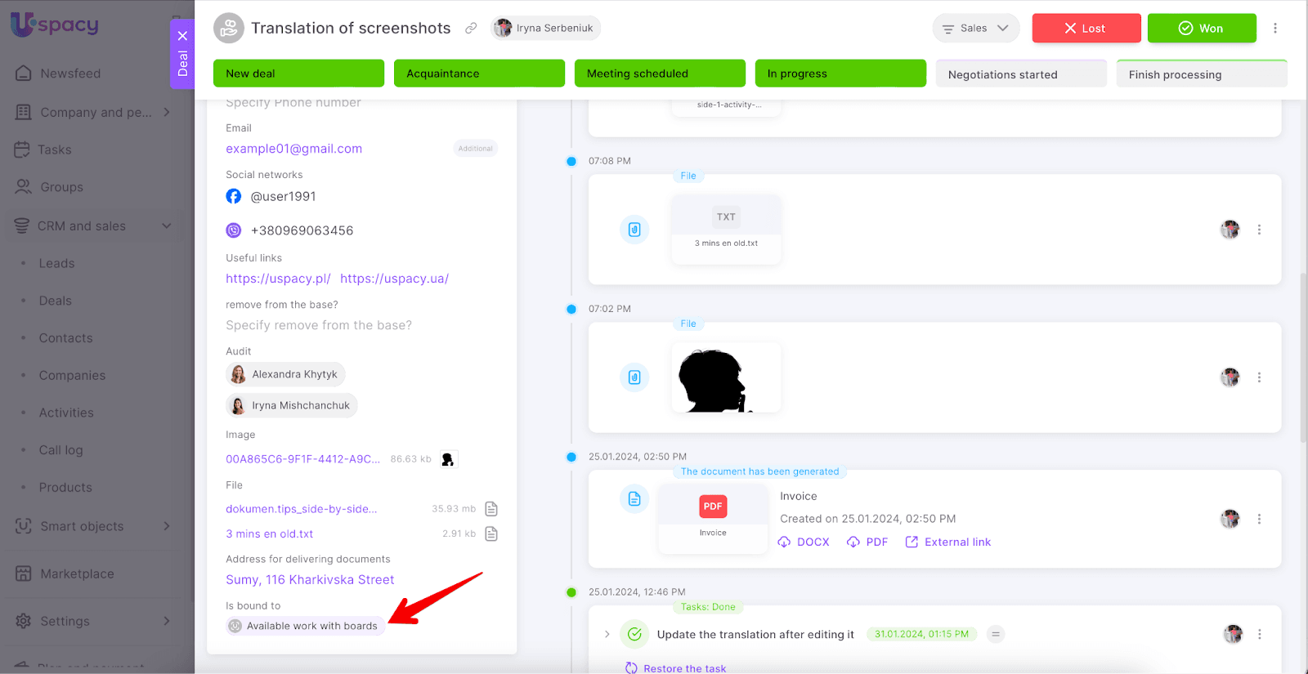1308x674 pixels.
Task: Select the Negotiations started stage
Action: 1020,74
